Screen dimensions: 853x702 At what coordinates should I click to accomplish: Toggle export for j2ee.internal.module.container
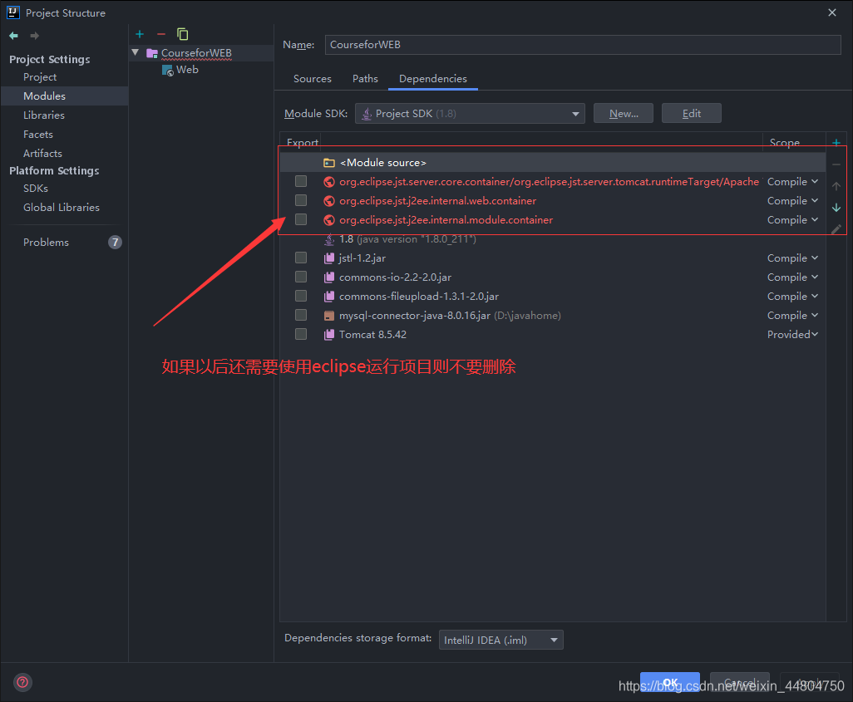301,219
